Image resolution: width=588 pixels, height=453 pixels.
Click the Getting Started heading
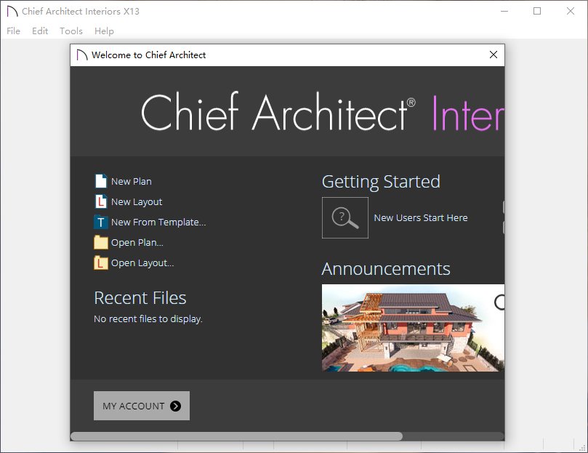(381, 182)
